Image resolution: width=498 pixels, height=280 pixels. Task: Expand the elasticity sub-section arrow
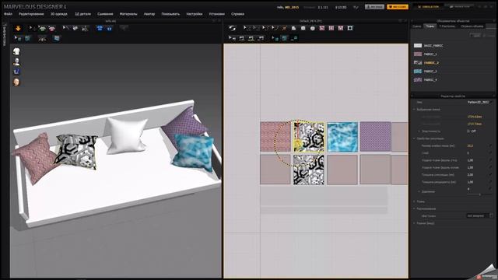[419, 131]
